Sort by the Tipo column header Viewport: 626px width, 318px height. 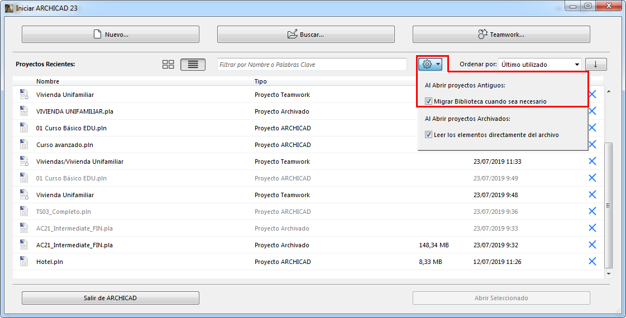(261, 81)
